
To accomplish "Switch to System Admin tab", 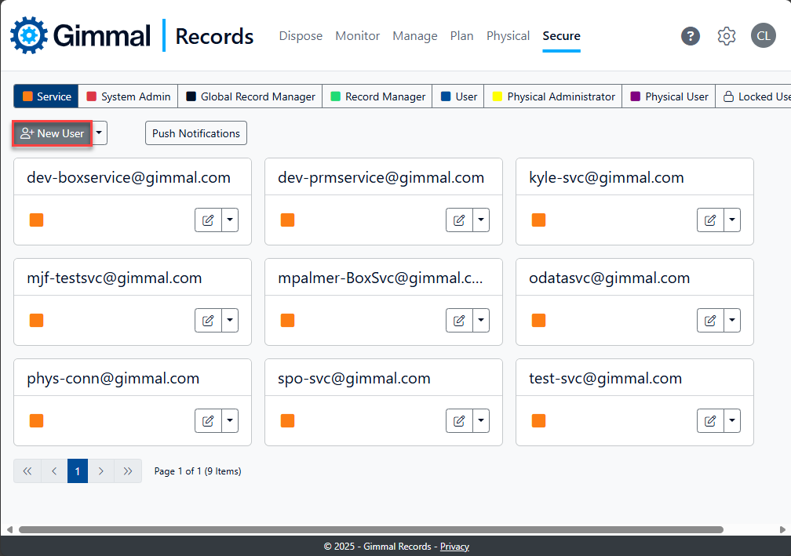I will click(x=128, y=96).
